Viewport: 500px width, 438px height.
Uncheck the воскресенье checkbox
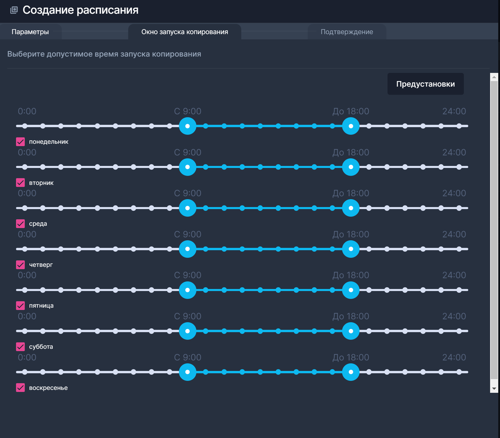click(20, 388)
